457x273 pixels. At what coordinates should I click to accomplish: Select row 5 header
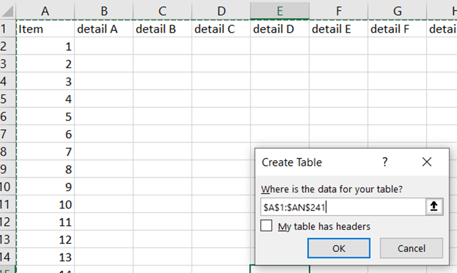[8, 99]
